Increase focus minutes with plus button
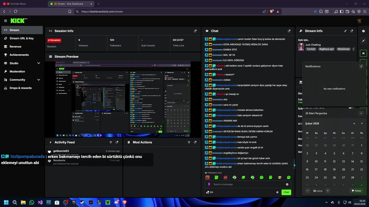The image size is (369, 207). pyautogui.click(x=327, y=191)
